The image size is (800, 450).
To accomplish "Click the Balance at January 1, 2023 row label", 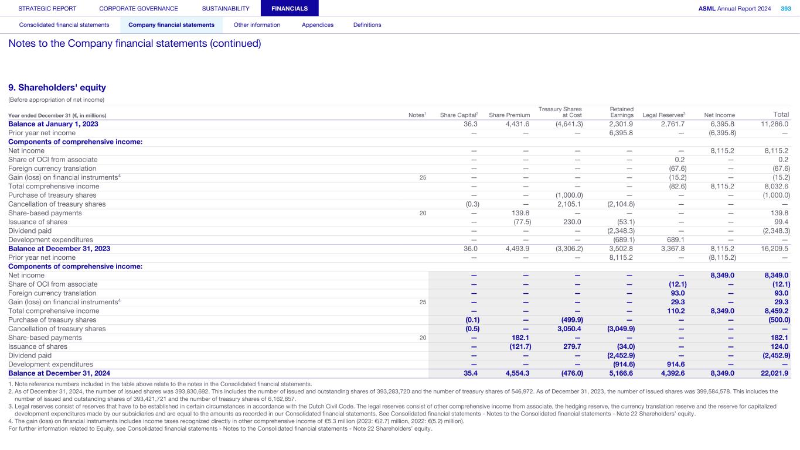I will tap(53, 124).
